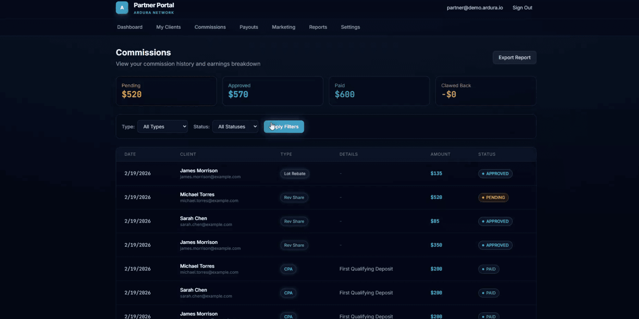Click the CLIENT column header
The image size is (639, 319).
[x=188, y=154]
